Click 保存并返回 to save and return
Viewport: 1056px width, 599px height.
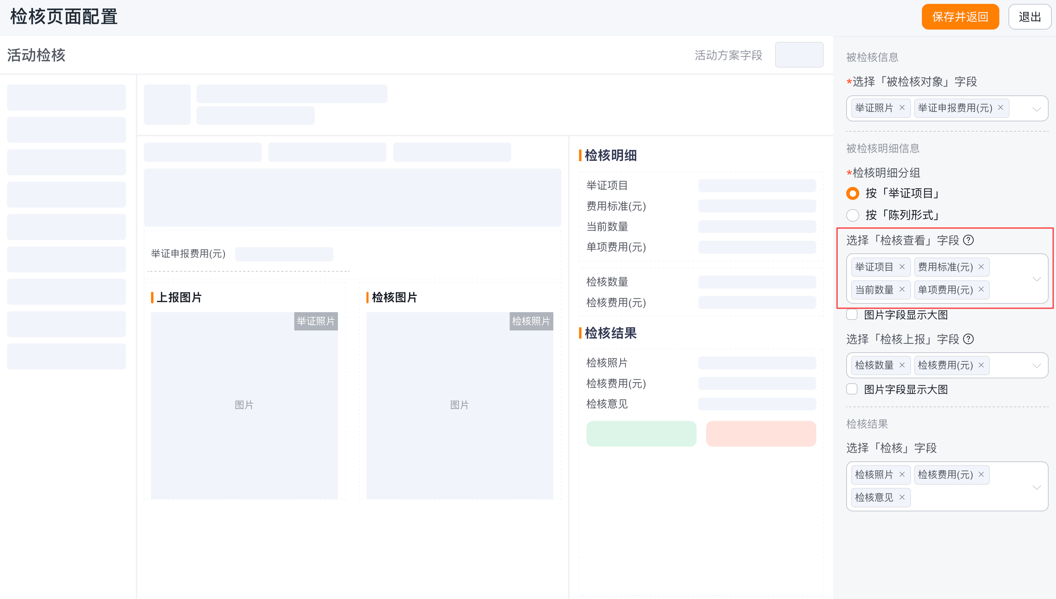pyautogui.click(x=960, y=17)
